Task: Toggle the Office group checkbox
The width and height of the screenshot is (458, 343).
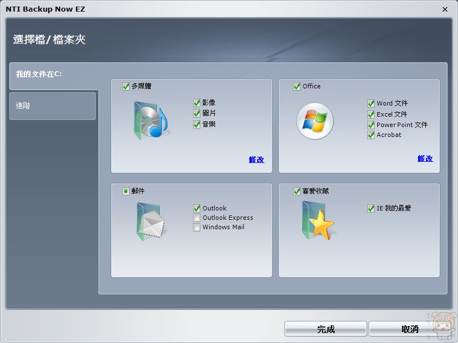Action: point(296,86)
